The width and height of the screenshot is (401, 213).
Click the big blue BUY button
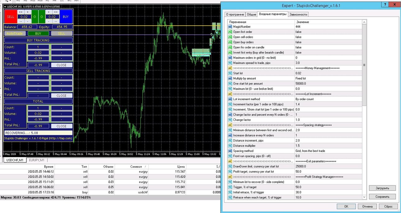[x=66, y=17]
